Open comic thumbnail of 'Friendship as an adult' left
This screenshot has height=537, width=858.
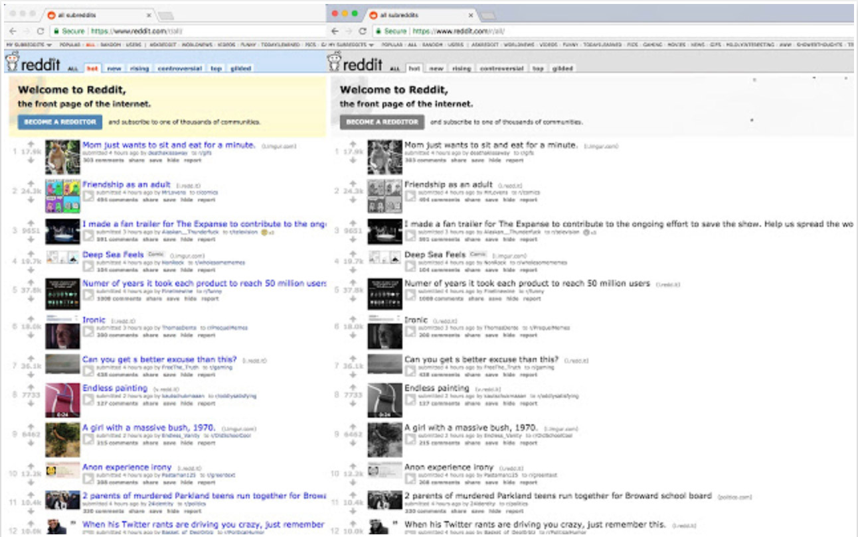click(x=62, y=196)
